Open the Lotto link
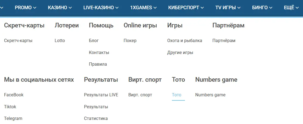303x124 pixels. click(60, 41)
